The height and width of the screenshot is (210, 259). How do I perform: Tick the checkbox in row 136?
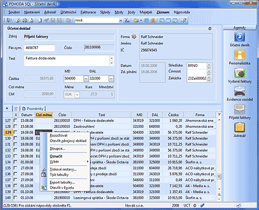click(15, 174)
